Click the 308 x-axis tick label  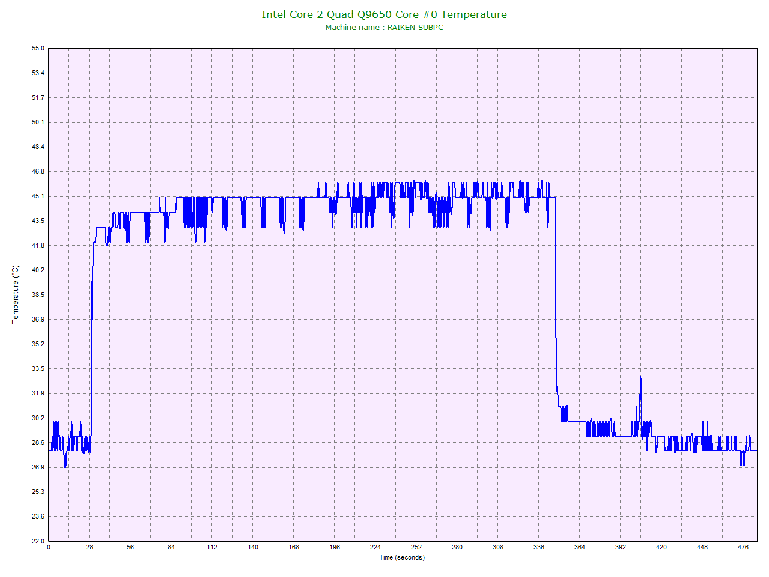pyautogui.click(x=498, y=547)
